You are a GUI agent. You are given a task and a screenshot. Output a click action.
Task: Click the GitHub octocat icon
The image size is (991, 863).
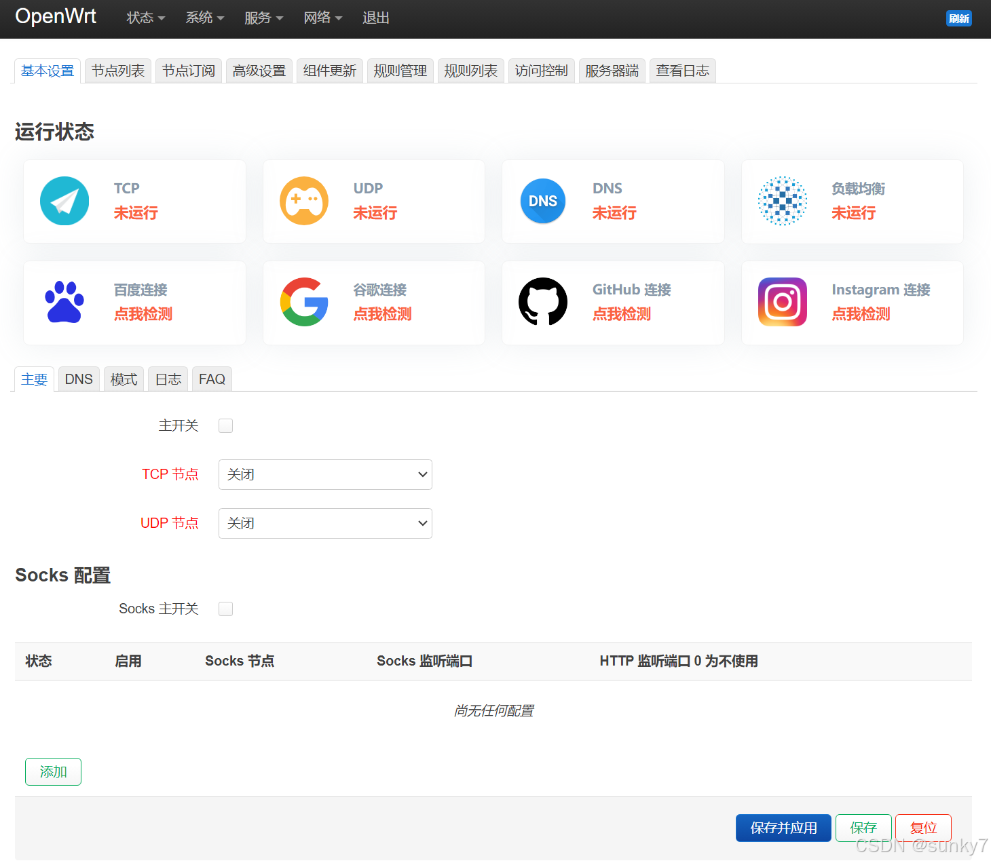click(x=543, y=302)
